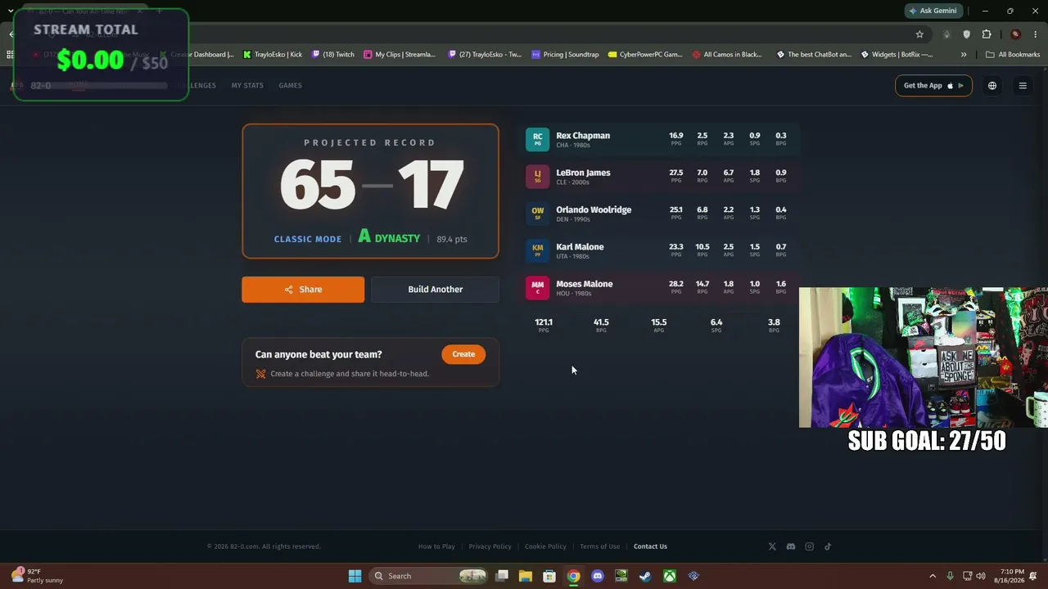This screenshot has width=1048, height=589.
Task: Click the taskbar Search box
Action: tap(429, 576)
